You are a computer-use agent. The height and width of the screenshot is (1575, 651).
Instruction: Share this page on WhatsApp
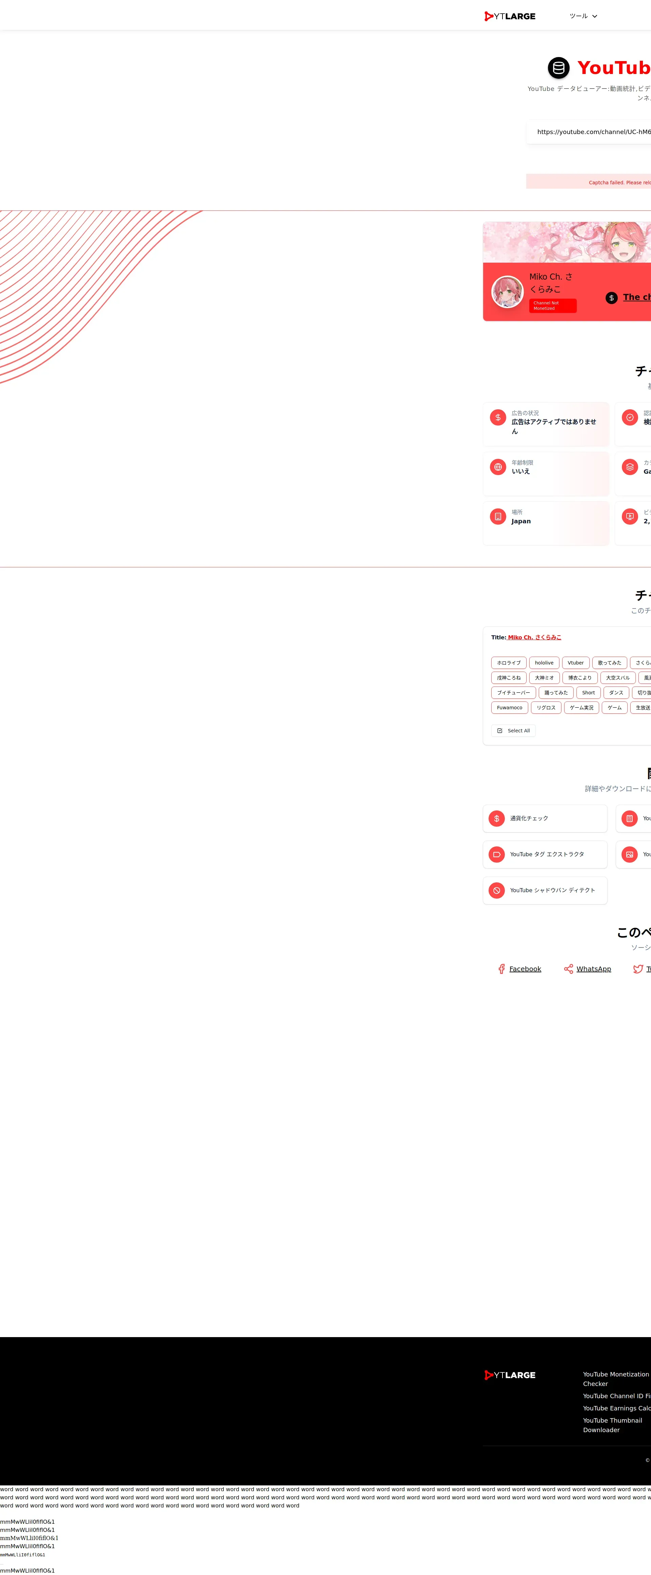(588, 969)
